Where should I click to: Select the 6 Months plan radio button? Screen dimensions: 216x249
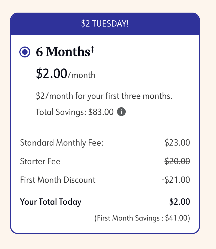(25, 52)
